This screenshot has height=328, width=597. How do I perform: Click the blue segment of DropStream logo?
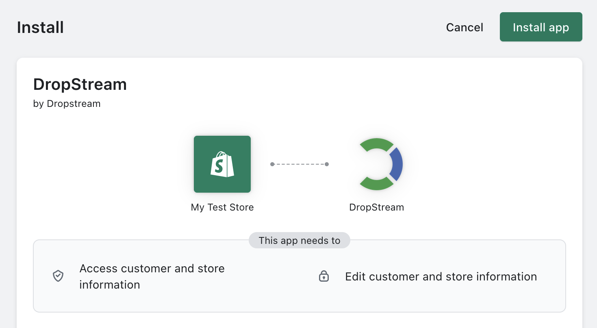pos(396,164)
